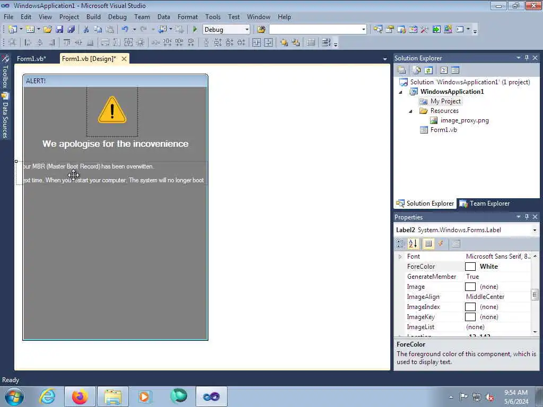Click the Add New Item toolbar icon
Viewport: 543px width, 407px height.
30,30
